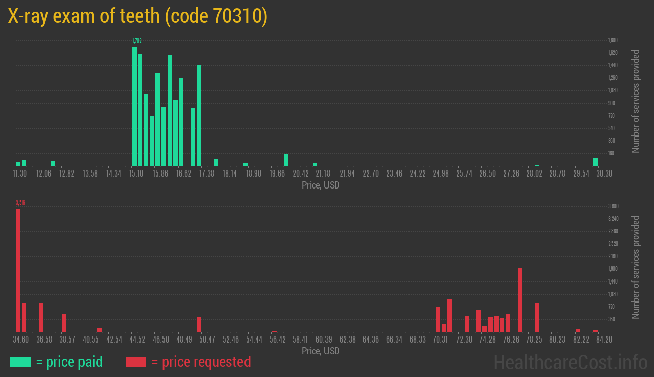Click the red bar at 78.25
This screenshot has width=654, height=377.
537,317
